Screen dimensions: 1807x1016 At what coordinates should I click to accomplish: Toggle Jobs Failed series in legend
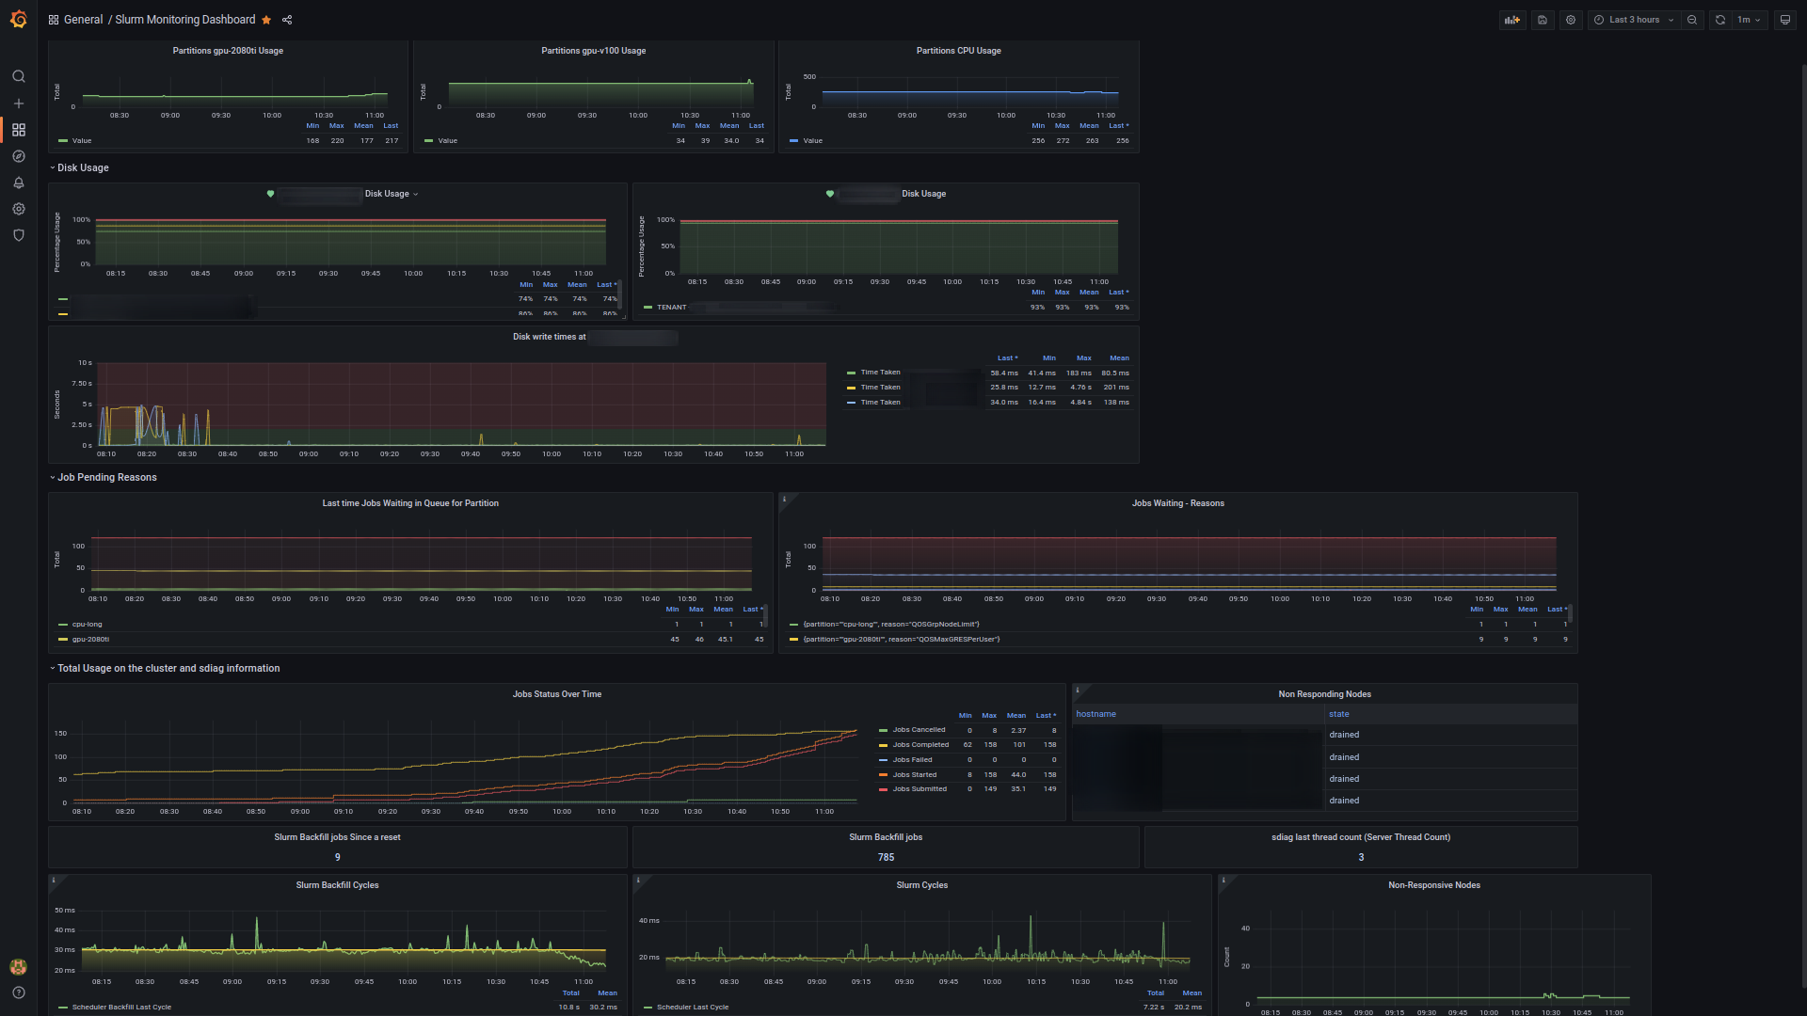click(912, 760)
